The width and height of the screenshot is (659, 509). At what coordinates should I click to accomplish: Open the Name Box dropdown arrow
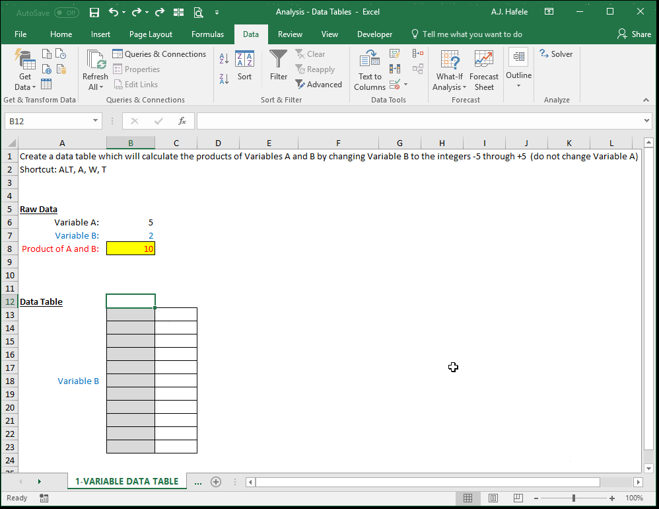95,121
